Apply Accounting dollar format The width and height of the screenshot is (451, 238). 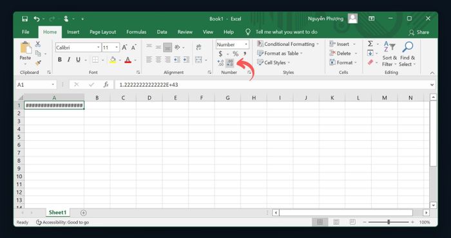tap(220, 53)
